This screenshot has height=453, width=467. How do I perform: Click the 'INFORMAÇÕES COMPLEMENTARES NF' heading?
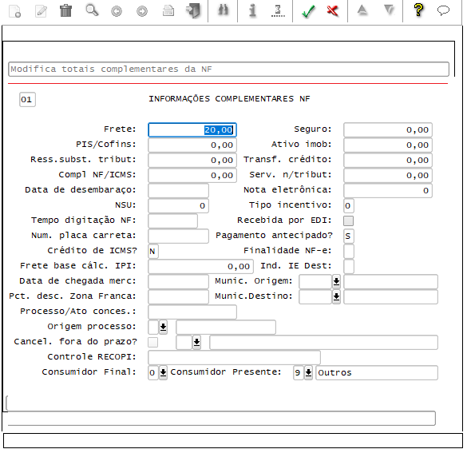pyautogui.click(x=229, y=98)
